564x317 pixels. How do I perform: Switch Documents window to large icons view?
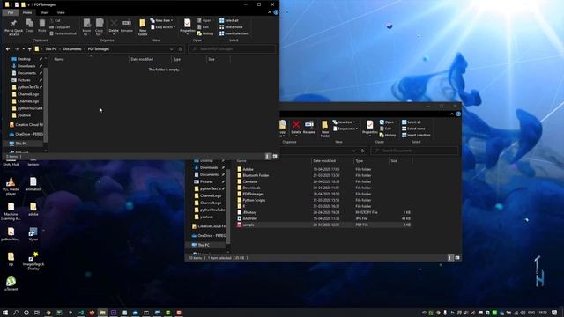pos(457,258)
